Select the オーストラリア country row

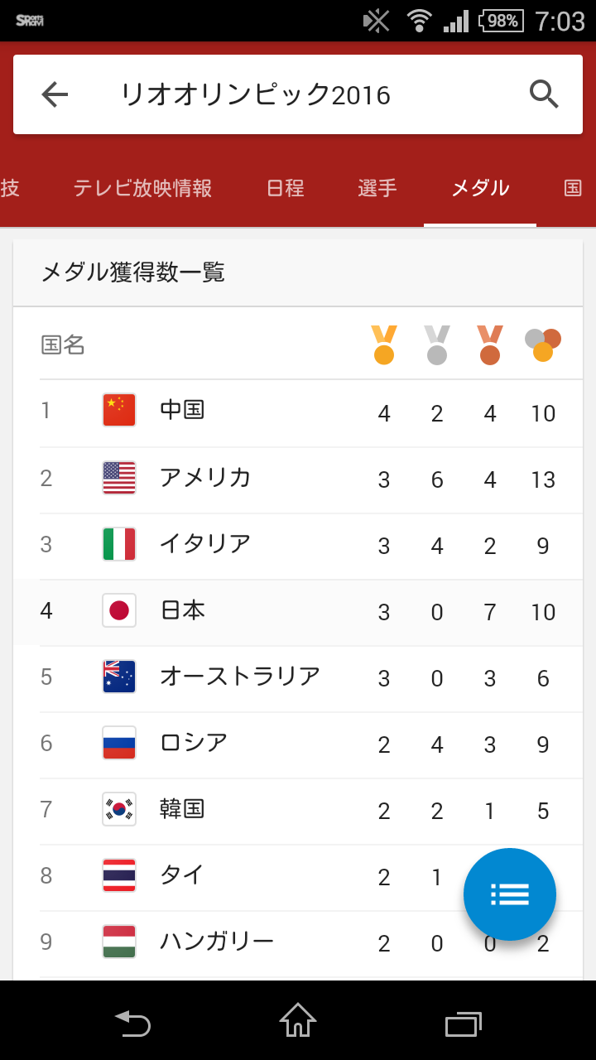(298, 677)
